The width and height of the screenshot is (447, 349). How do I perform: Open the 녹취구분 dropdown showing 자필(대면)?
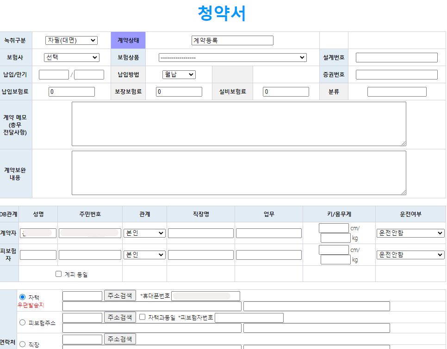pyautogui.click(x=71, y=40)
